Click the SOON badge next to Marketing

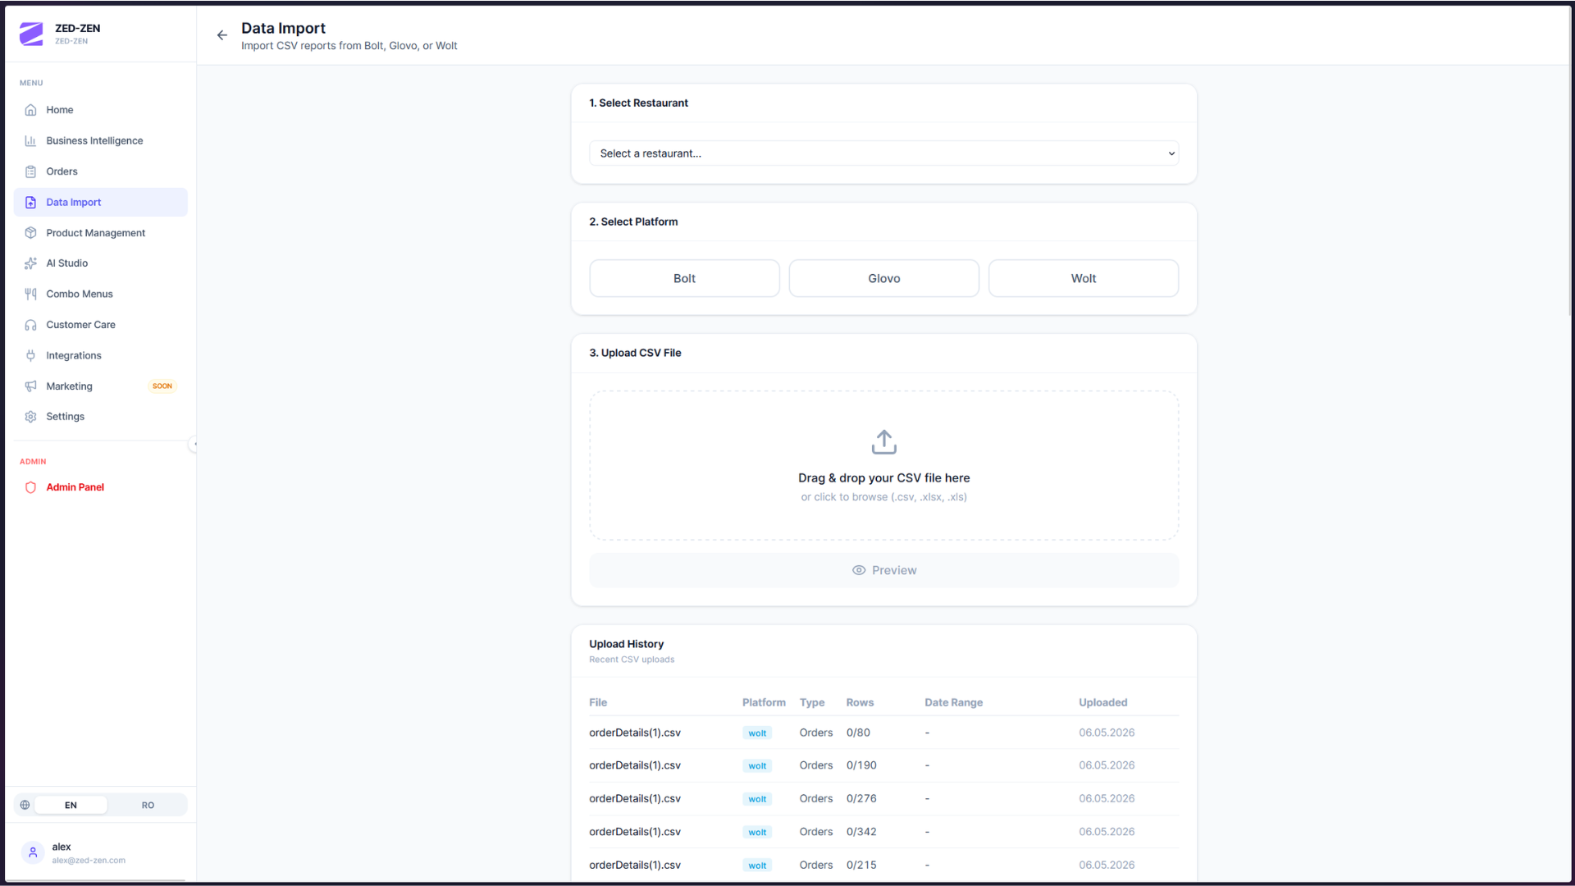pos(162,386)
